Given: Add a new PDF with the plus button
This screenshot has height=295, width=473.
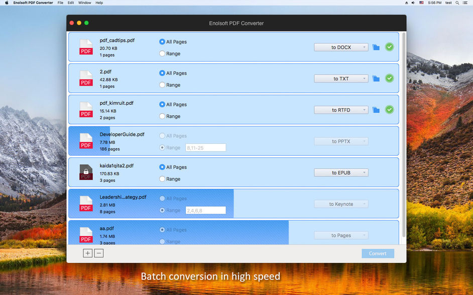Looking at the screenshot, I should [x=87, y=253].
